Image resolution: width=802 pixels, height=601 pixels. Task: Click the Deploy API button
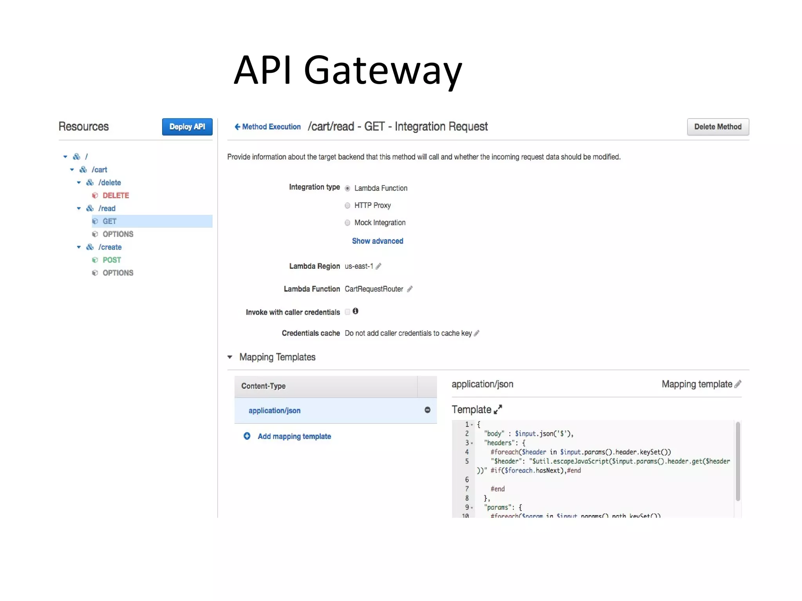tap(187, 127)
